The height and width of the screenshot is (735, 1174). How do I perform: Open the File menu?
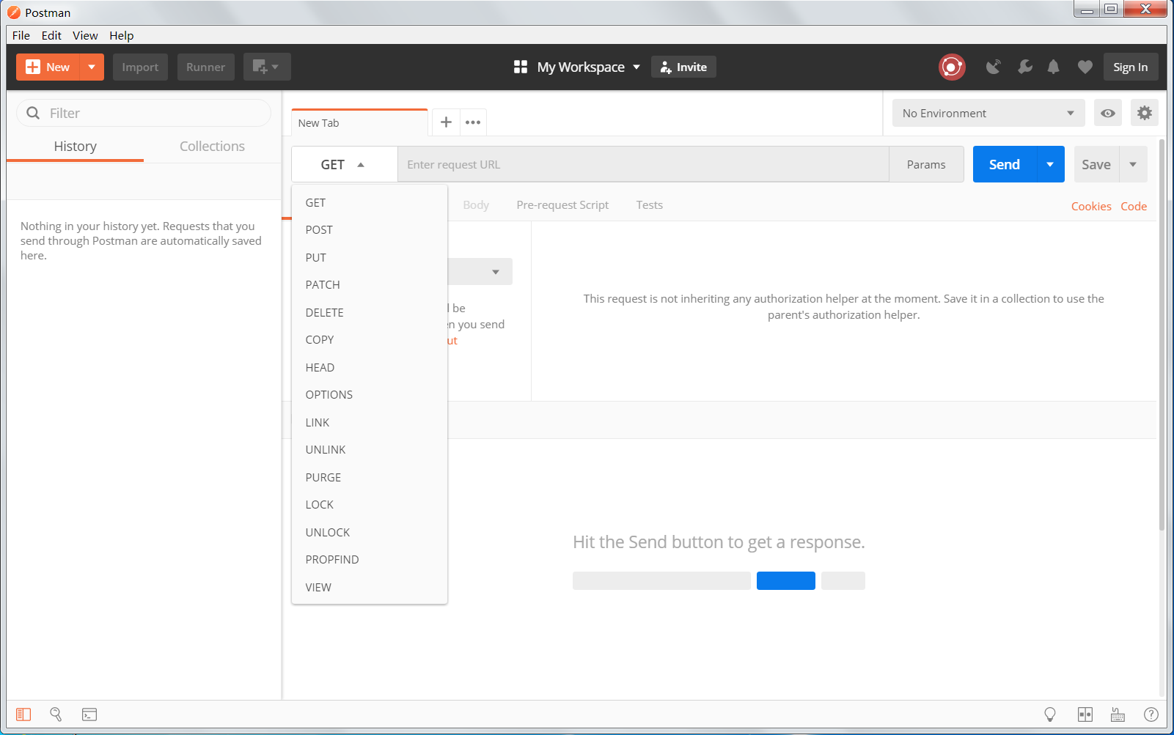coord(21,35)
